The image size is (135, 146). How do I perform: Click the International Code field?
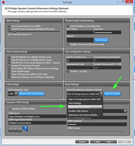pyautogui.click(x=80, y=68)
